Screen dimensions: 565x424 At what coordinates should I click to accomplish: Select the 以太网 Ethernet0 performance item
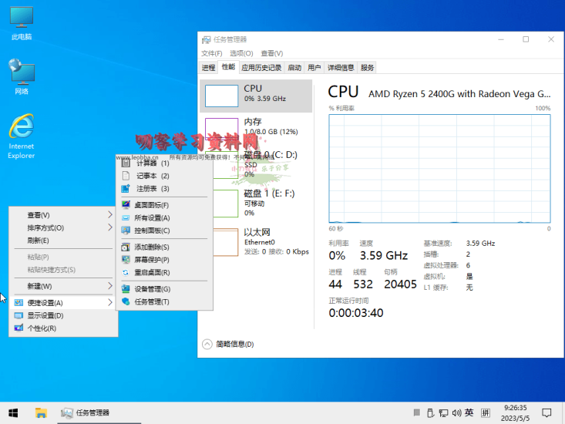coord(256,242)
